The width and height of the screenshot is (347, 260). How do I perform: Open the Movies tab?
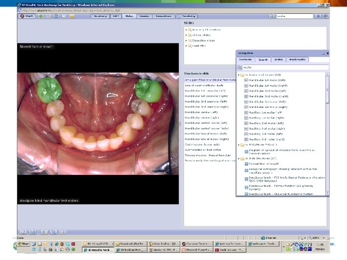pyautogui.click(x=144, y=16)
